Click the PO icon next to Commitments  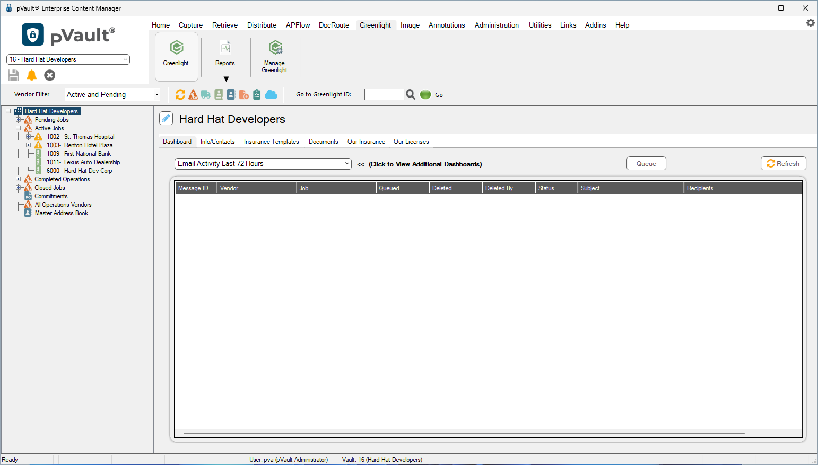[28, 196]
